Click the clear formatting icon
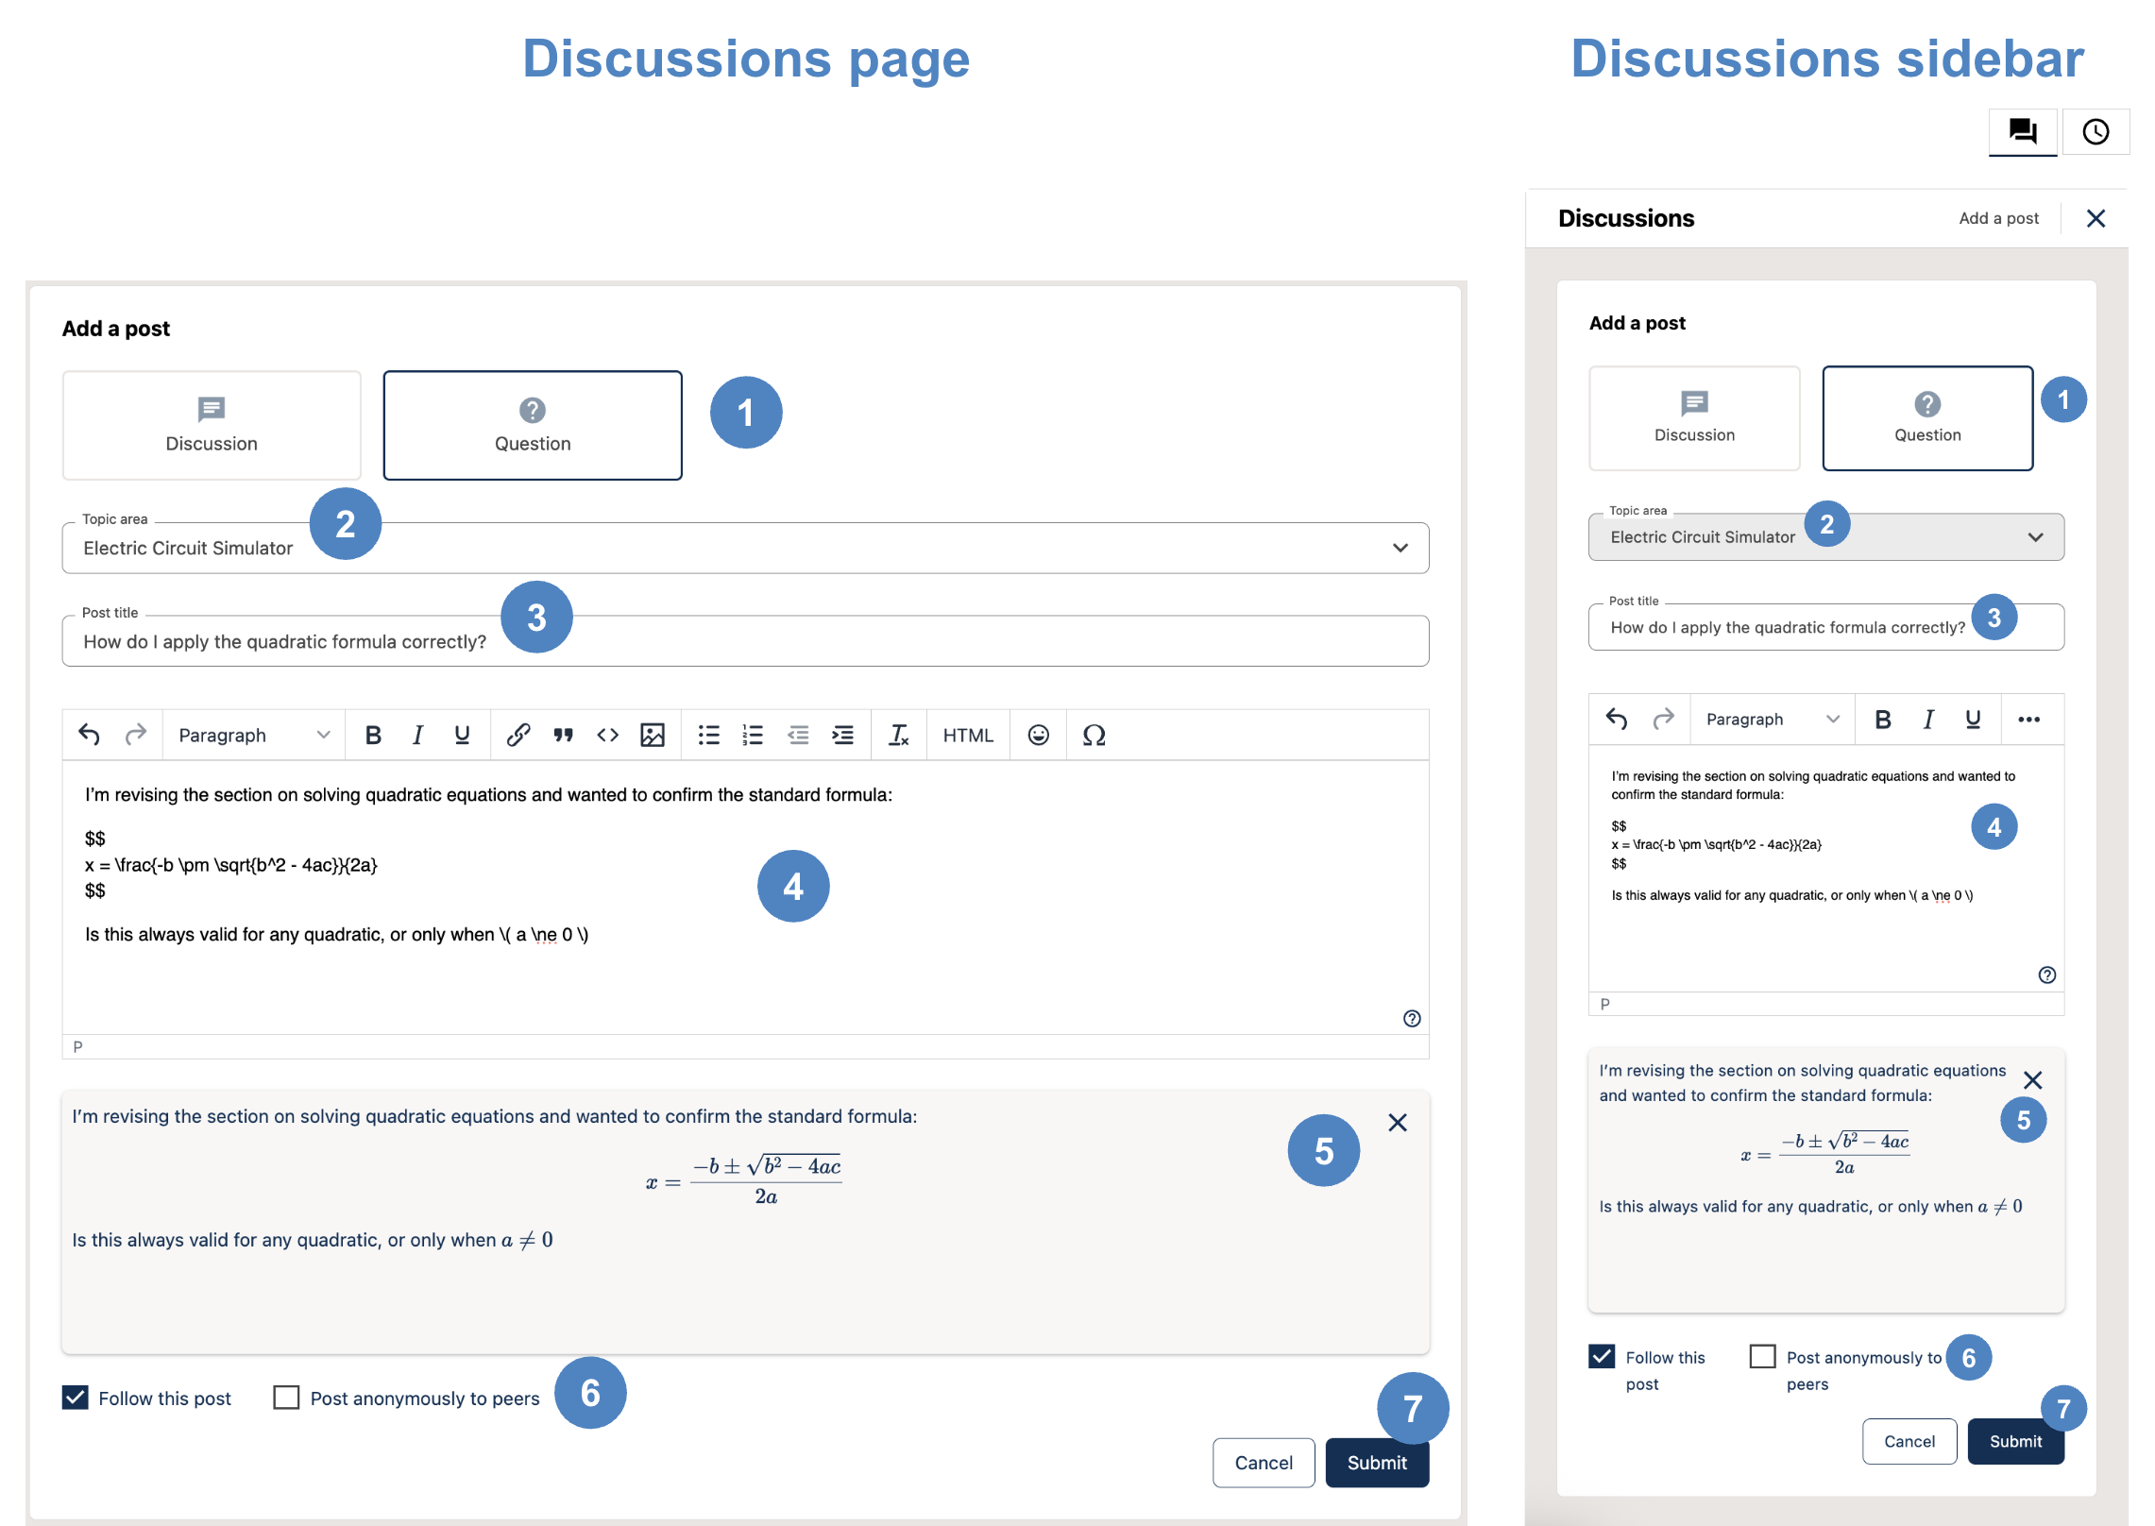Image resolution: width=2155 pixels, height=1526 pixels. pos(898,735)
